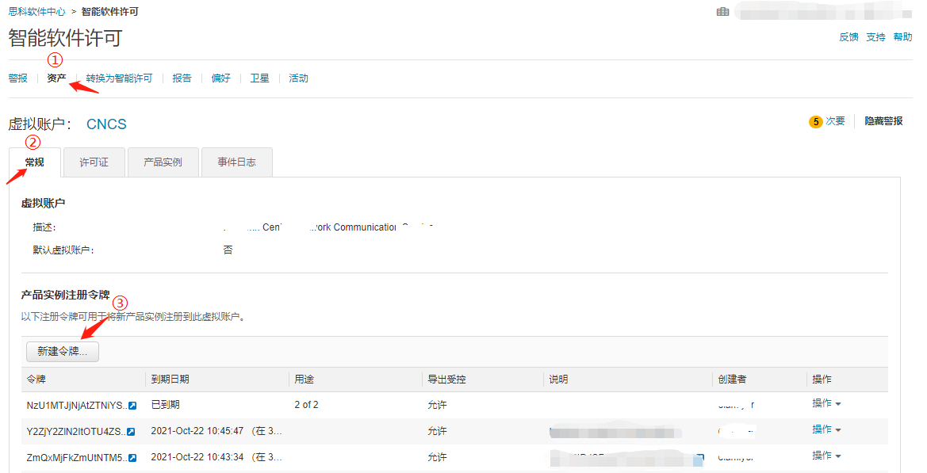Screen dimensions: 927x473
Task: Expand 操作 dropdown for the expired token row
Action: pyautogui.click(x=826, y=404)
